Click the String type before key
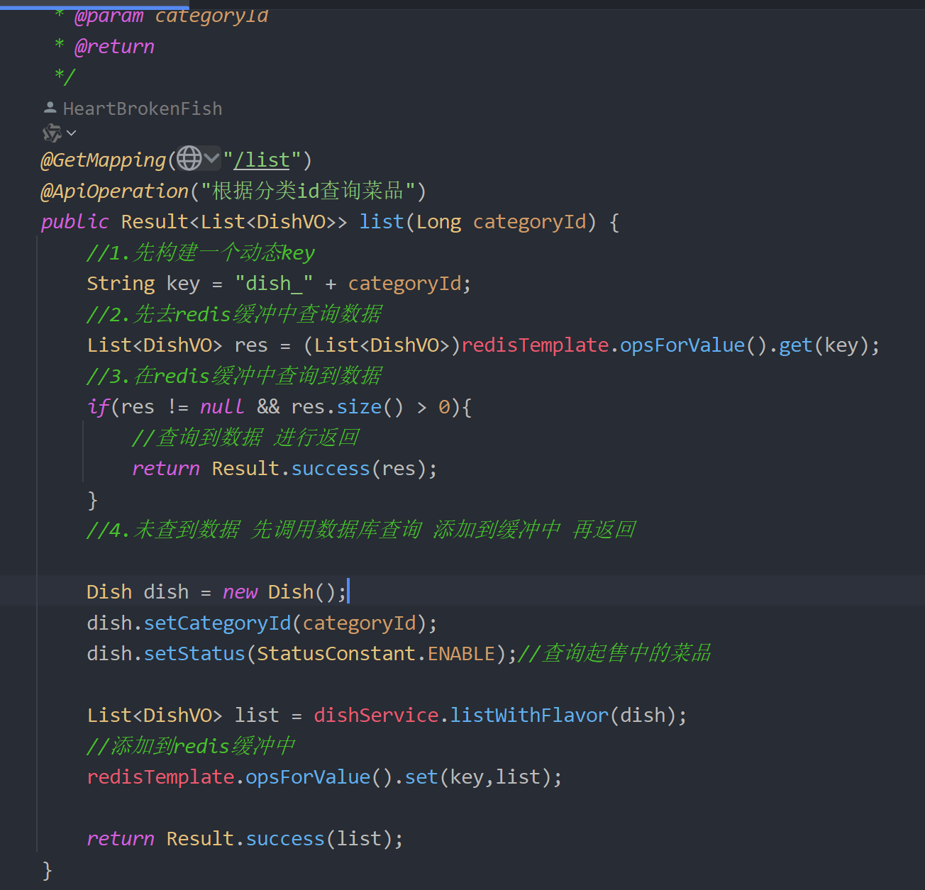 coord(121,284)
